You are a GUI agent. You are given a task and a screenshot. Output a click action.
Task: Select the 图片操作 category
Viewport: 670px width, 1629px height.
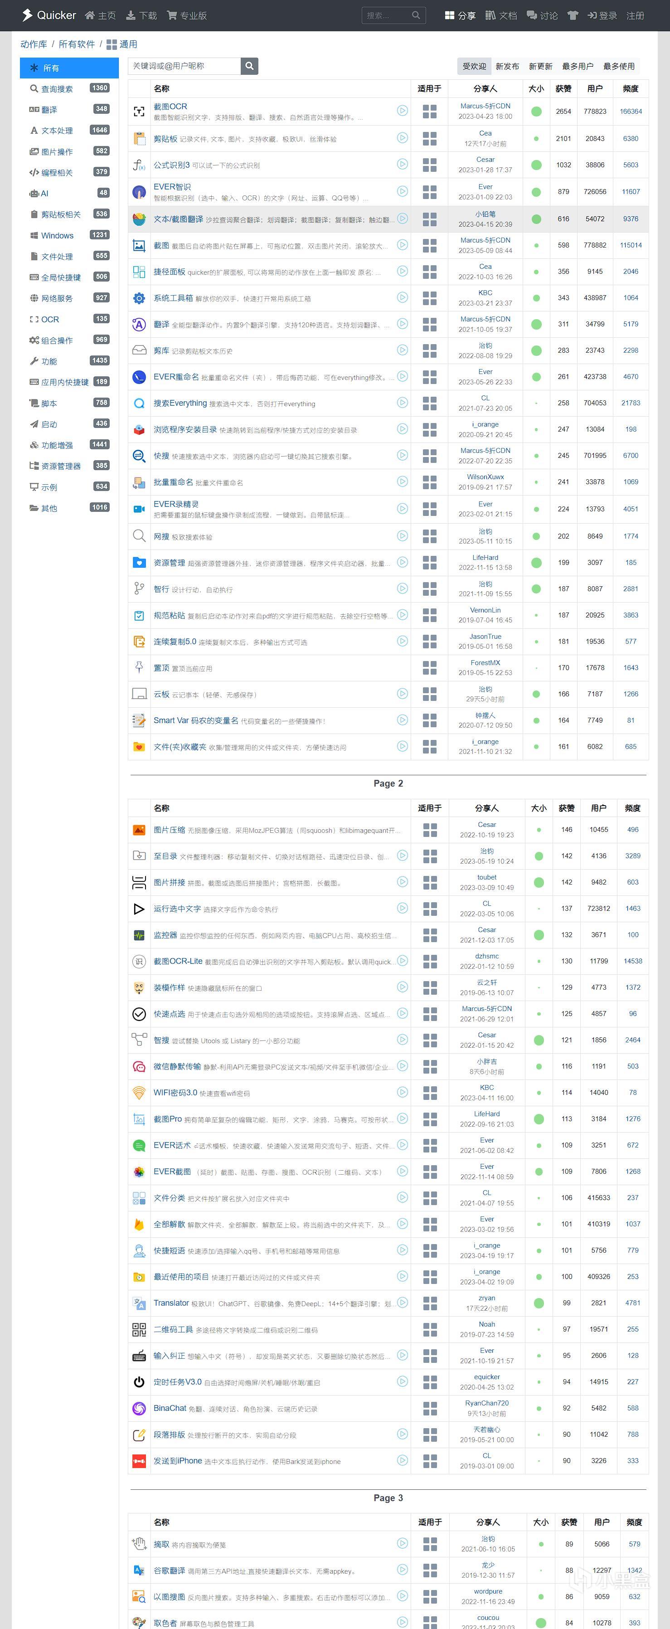click(x=69, y=151)
